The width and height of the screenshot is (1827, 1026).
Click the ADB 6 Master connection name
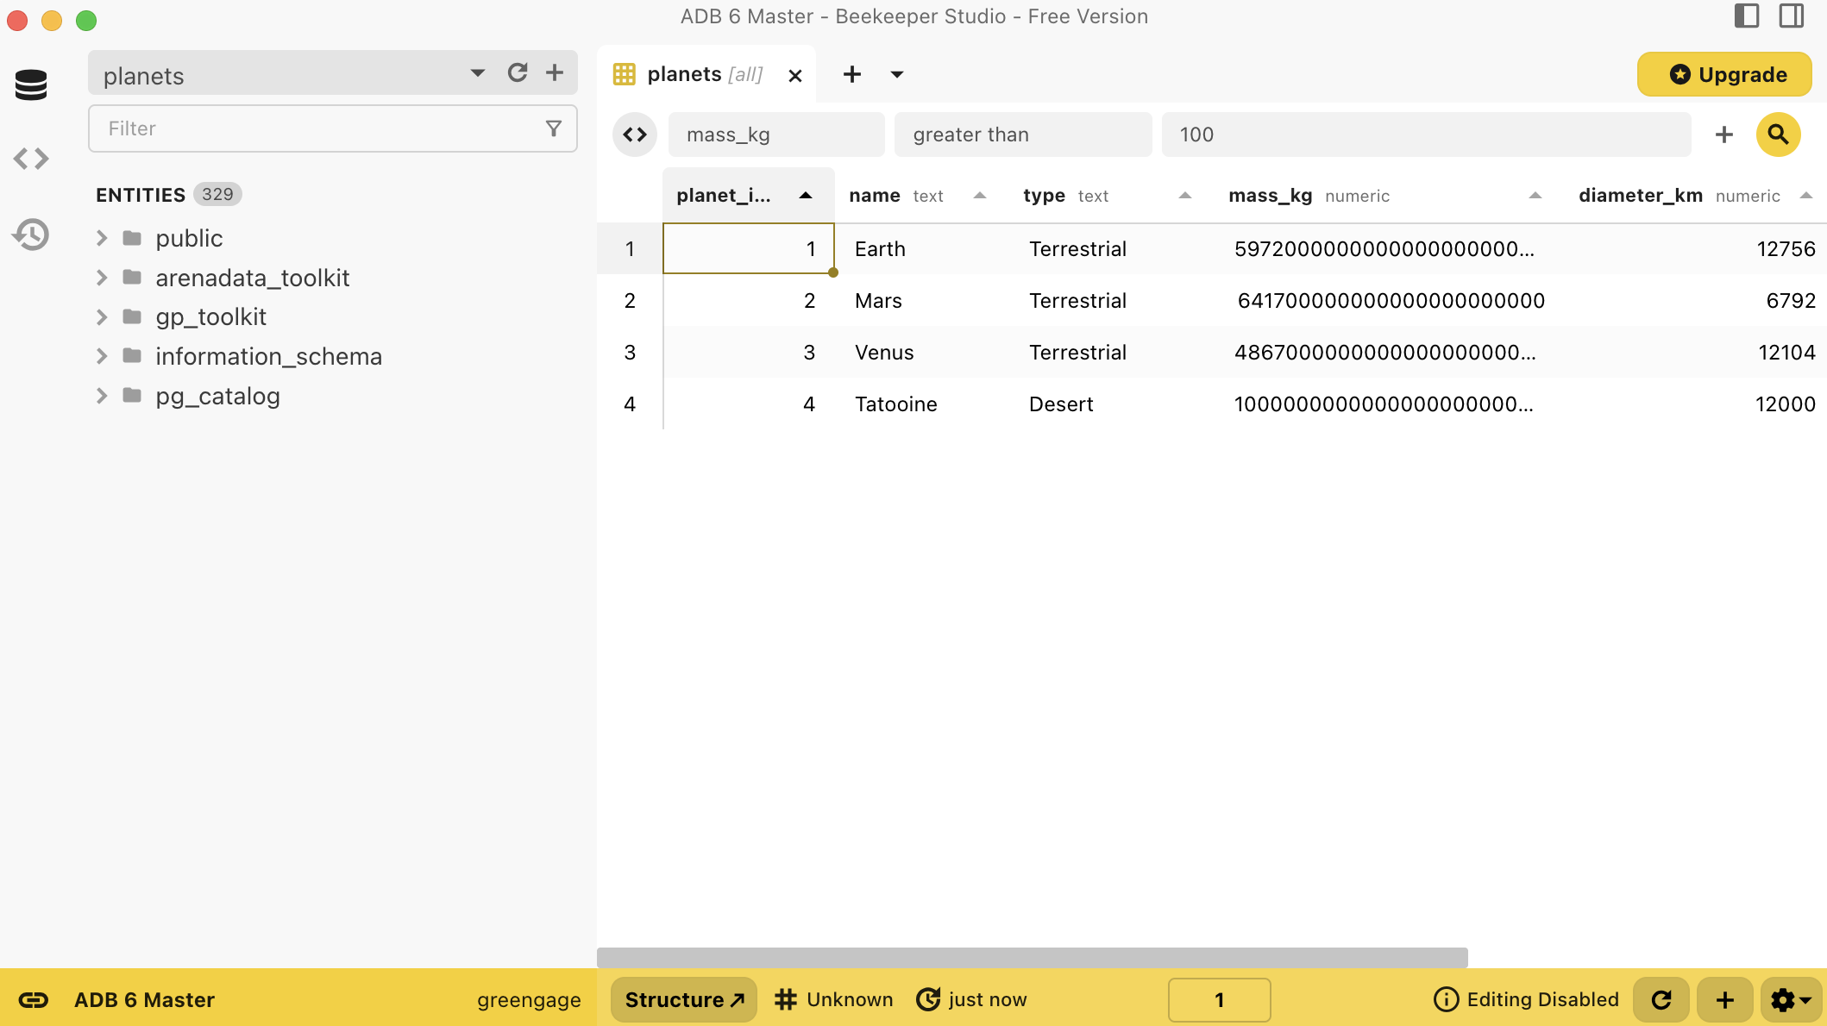[144, 999]
